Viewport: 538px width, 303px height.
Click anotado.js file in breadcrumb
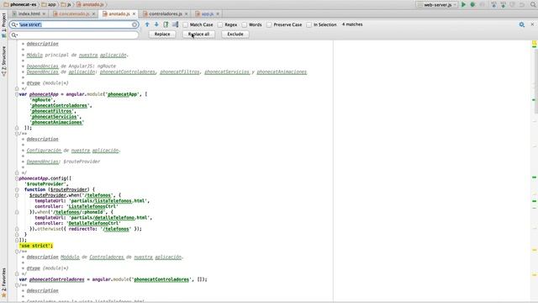[x=90, y=4]
